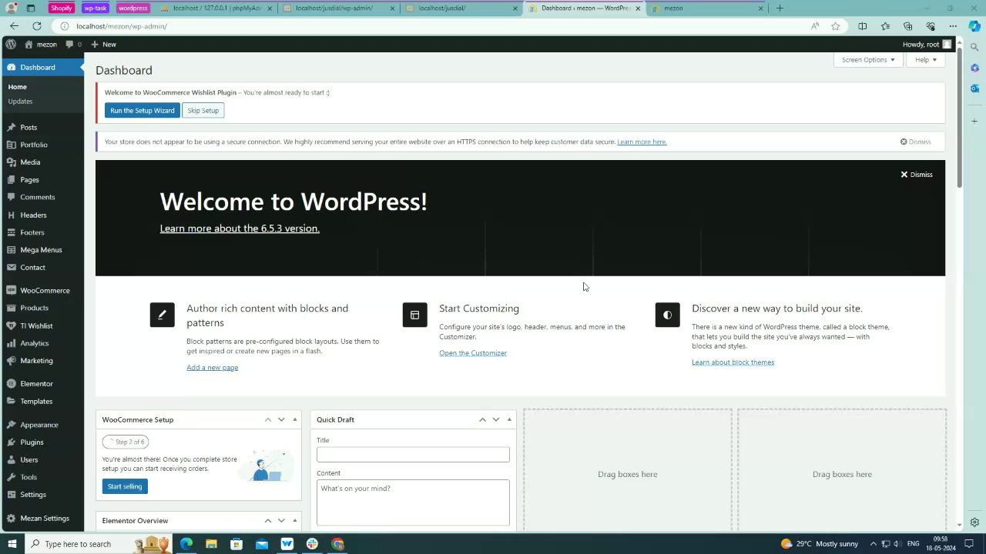Open Headers in the sidebar

click(x=33, y=215)
